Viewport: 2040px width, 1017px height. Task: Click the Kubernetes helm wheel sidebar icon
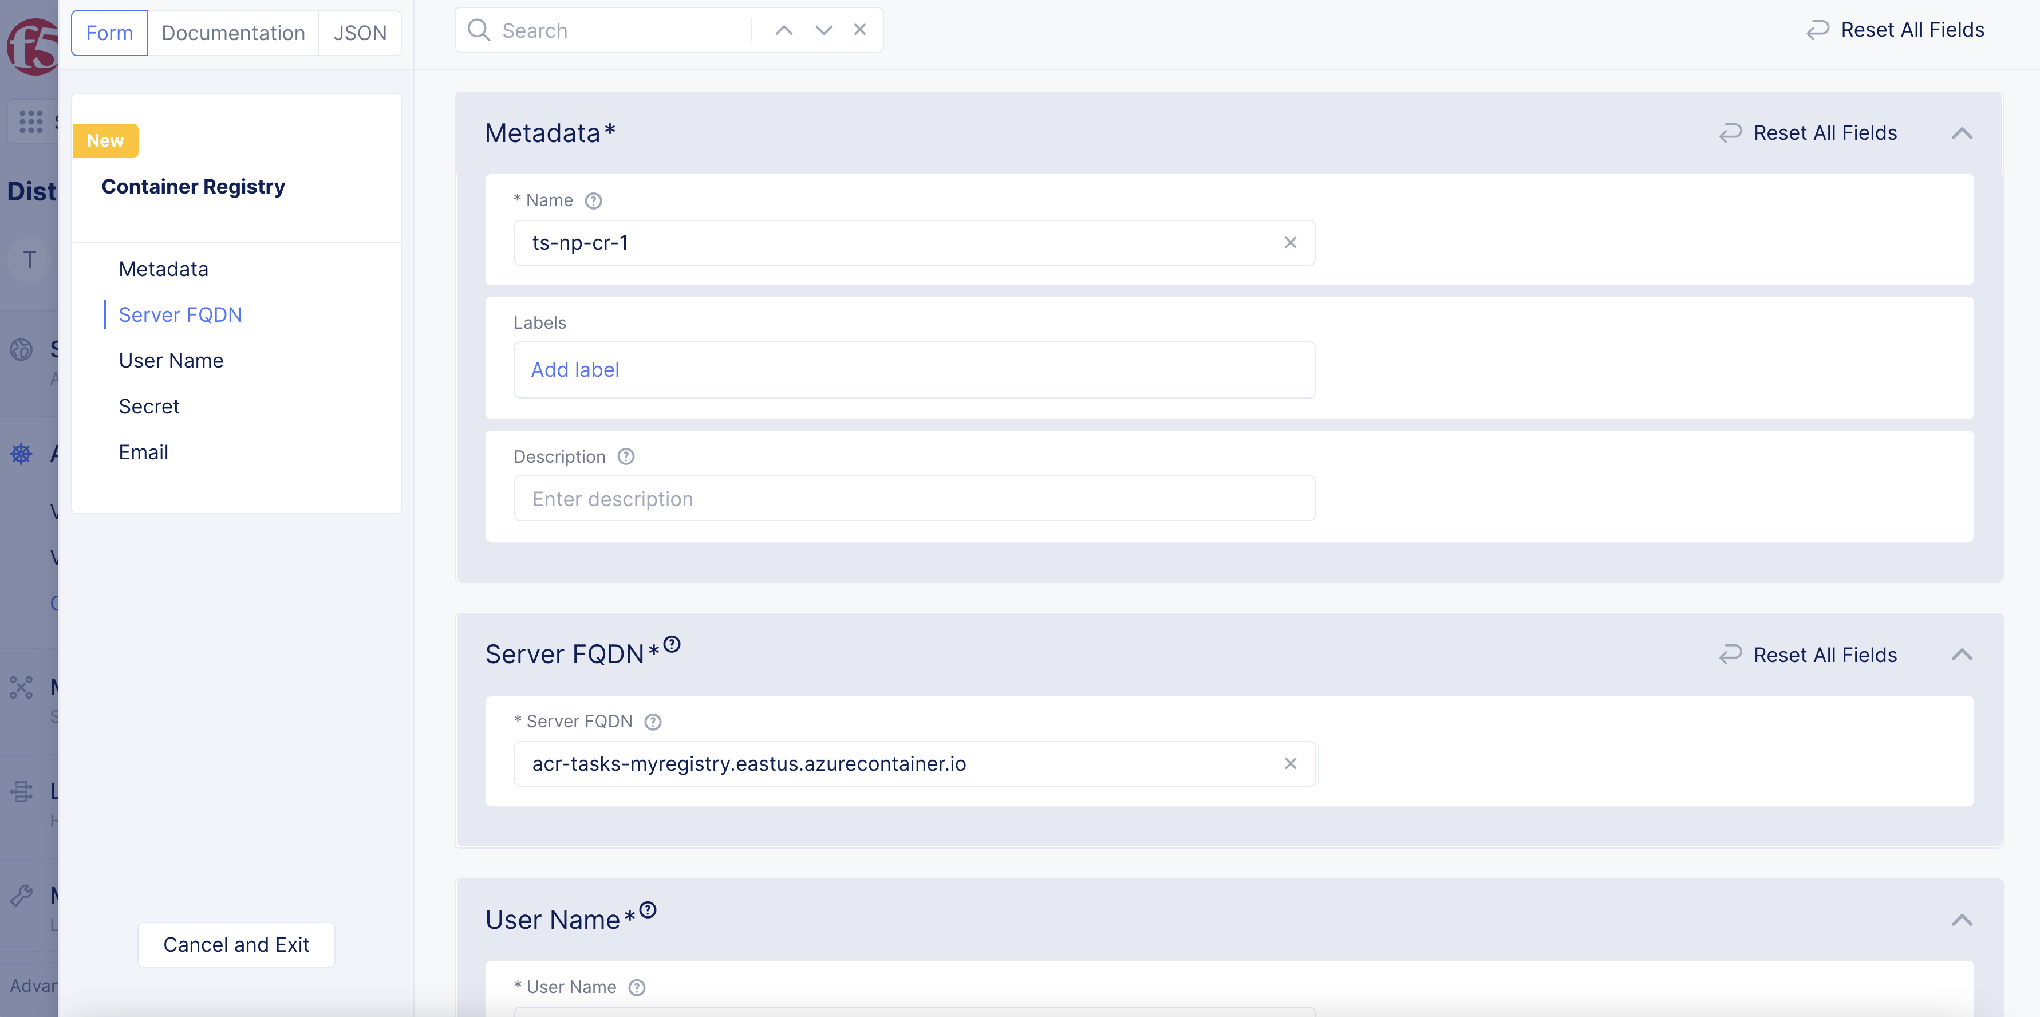pos(21,454)
